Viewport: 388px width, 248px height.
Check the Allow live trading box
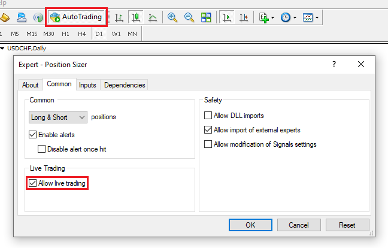pyautogui.click(x=33, y=183)
